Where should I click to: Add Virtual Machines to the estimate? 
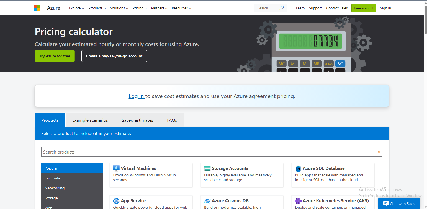point(151,175)
